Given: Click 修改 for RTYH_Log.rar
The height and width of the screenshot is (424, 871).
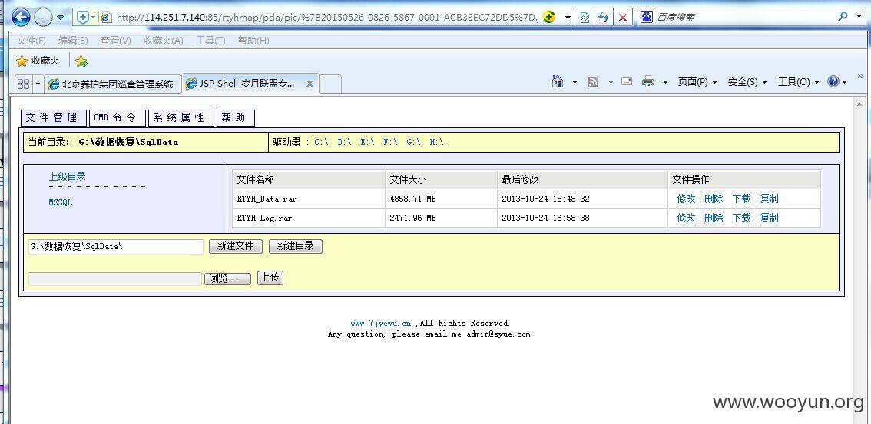Looking at the screenshot, I should coord(686,218).
